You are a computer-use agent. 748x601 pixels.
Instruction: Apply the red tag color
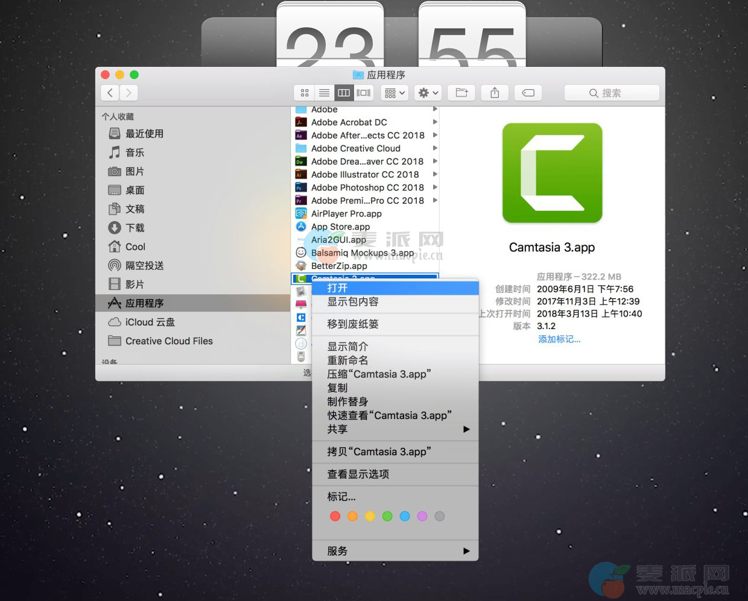(335, 516)
